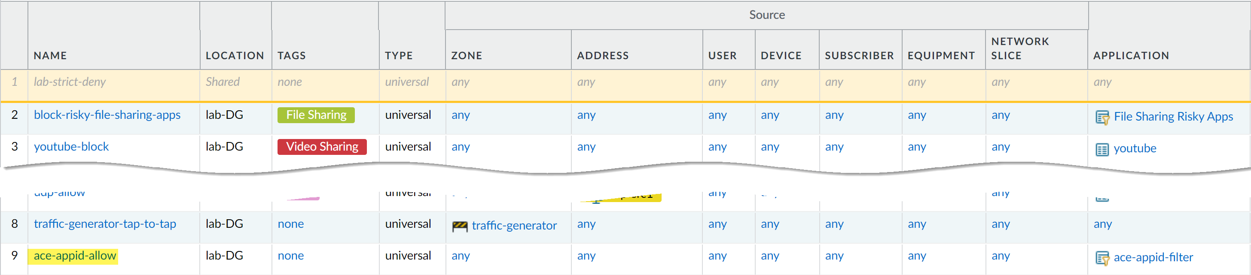Click the File Sharing Risky Apps link
1251x275 pixels.
(x=1173, y=116)
